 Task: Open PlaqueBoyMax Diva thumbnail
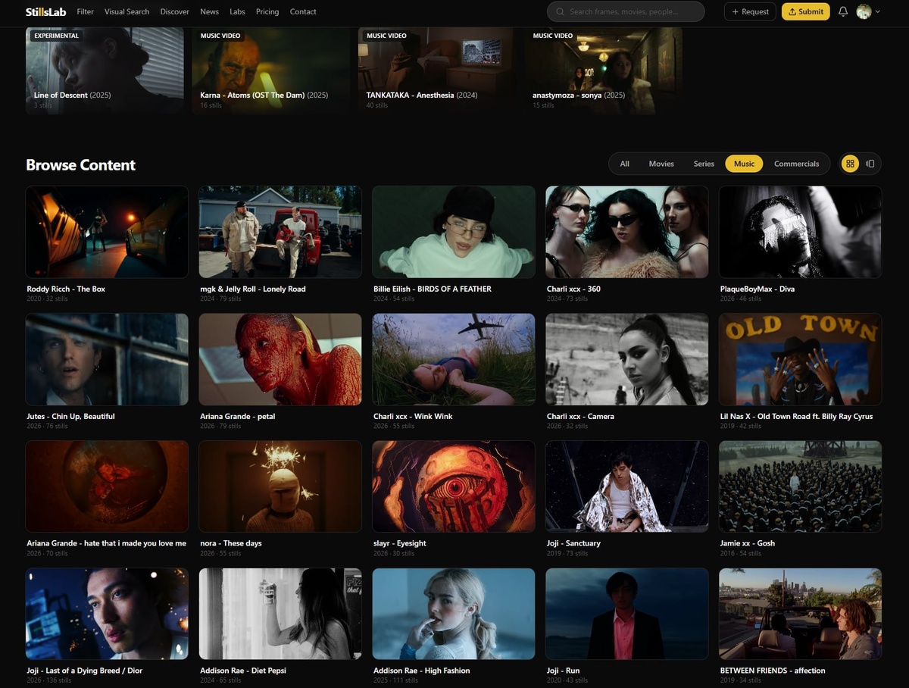801,232
